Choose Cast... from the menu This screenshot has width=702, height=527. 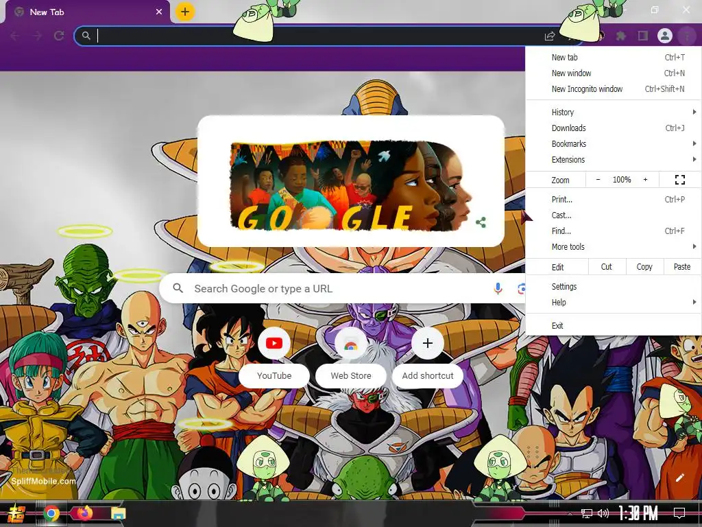click(x=614, y=215)
